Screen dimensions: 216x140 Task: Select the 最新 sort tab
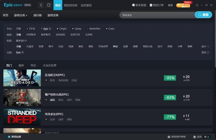tap(21, 65)
